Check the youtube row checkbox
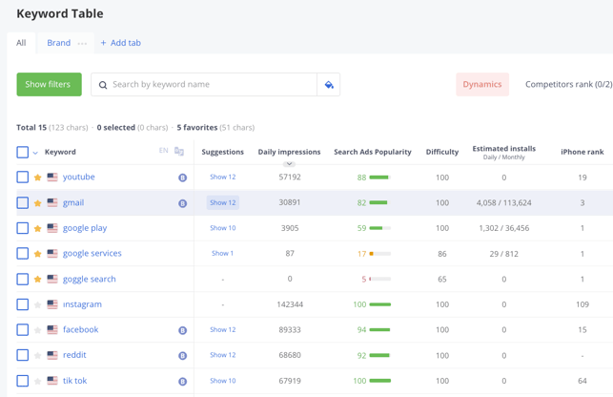613x397 pixels. [23, 177]
